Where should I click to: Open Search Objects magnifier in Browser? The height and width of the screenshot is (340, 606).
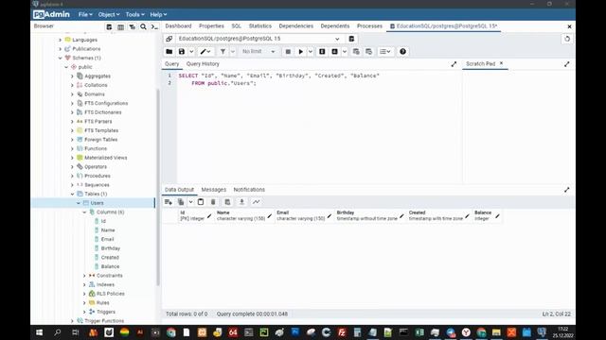click(x=143, y=26)
